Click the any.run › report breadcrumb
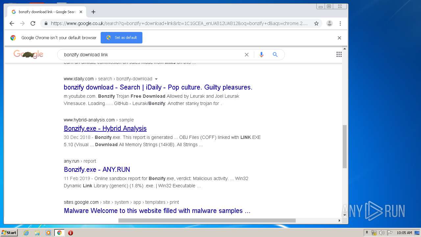 (x=80, y=161)
